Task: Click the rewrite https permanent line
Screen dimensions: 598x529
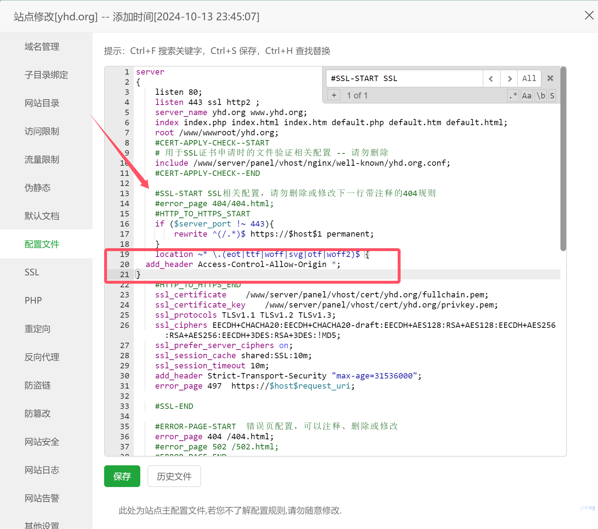Action: [x=274, y=234]
